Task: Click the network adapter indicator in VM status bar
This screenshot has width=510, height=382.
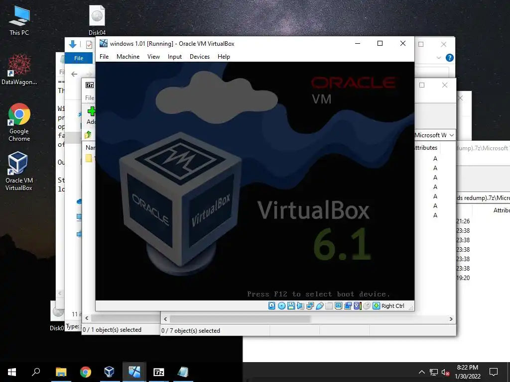Action: click(310, 306)
